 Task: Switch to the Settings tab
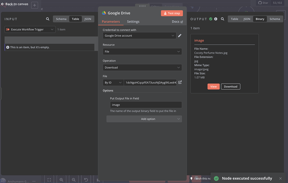tap(133, 21)
